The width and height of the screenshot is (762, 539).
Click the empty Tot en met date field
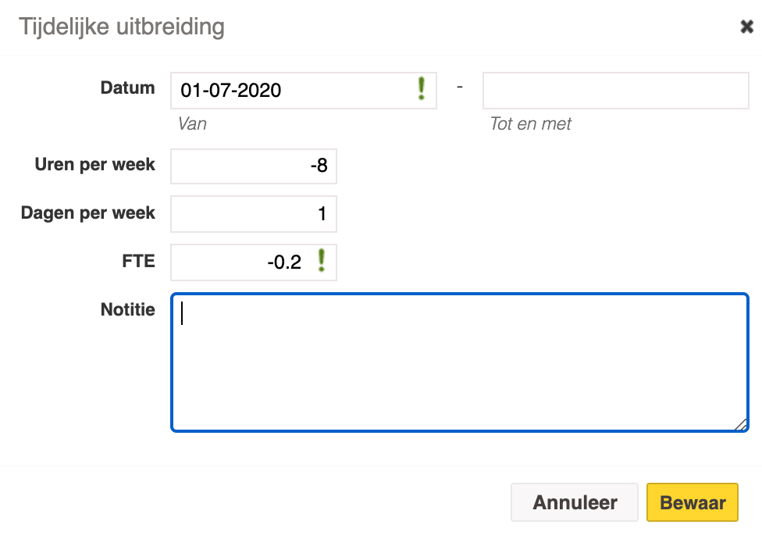(x=615, y=91)
